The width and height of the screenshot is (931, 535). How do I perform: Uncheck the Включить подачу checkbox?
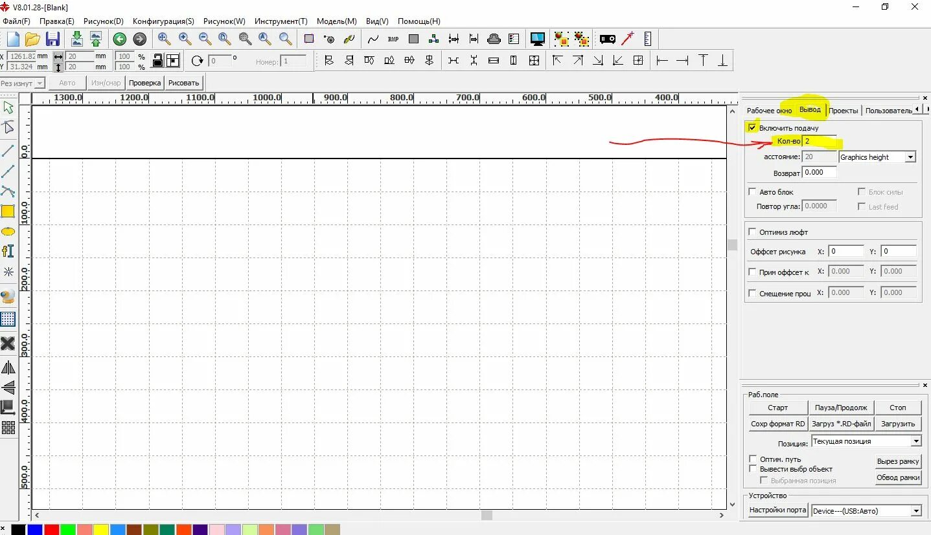click(x=752, y=127)
